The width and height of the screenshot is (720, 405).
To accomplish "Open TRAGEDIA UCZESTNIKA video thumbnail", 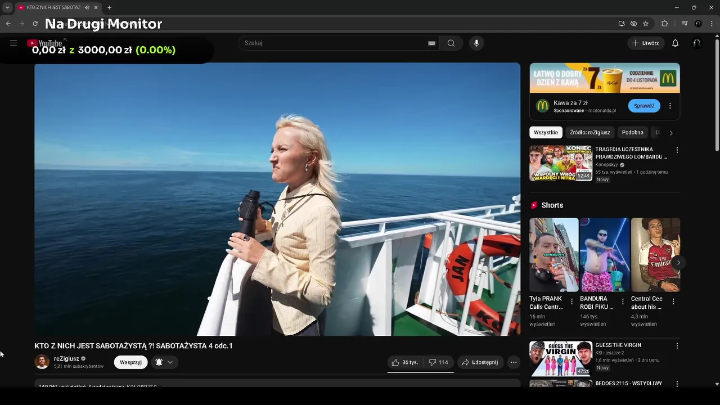I will (561, 163).
